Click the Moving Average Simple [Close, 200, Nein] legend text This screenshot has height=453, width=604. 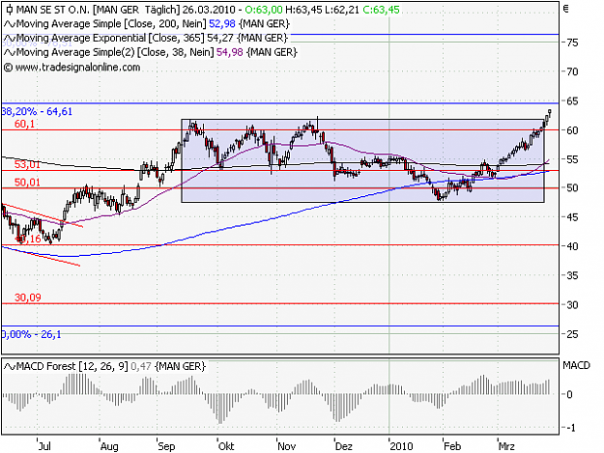110,24
